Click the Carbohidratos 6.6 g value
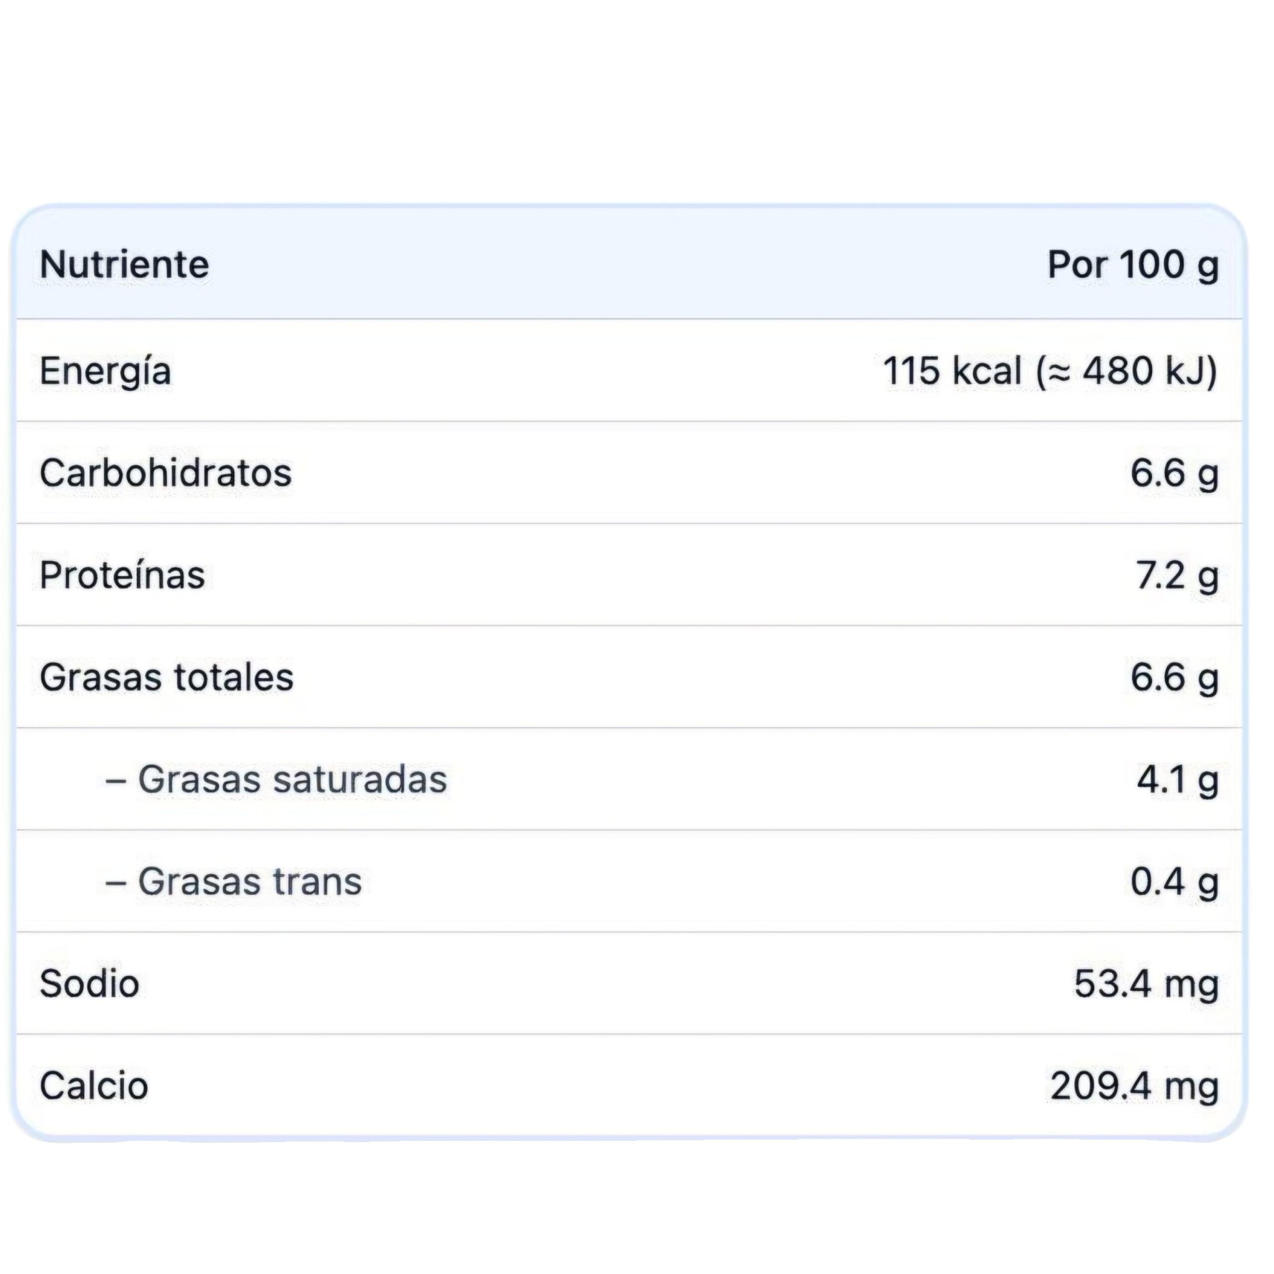The height and width of the screenshot is (1274, 1274). [1174, 473]
